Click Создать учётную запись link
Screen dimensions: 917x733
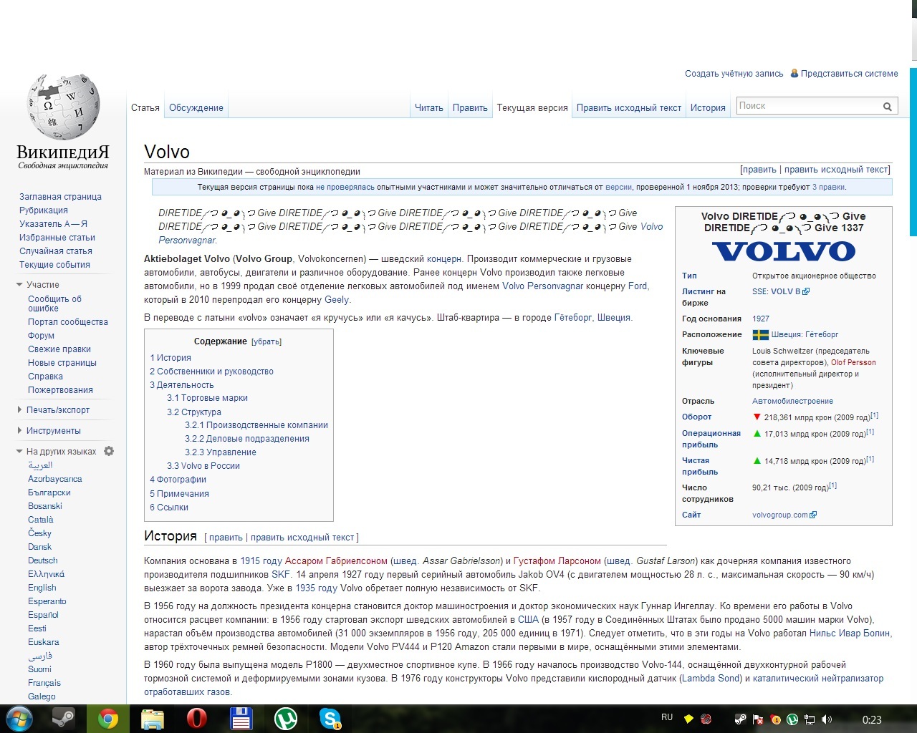[x=734, y=74]
